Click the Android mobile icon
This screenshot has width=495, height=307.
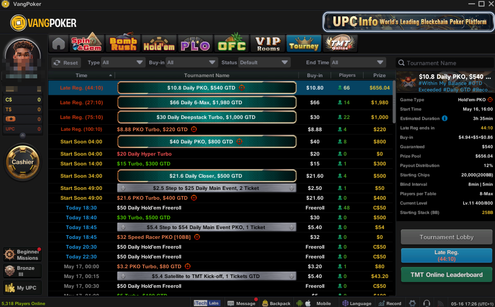[x=300, y=303]
